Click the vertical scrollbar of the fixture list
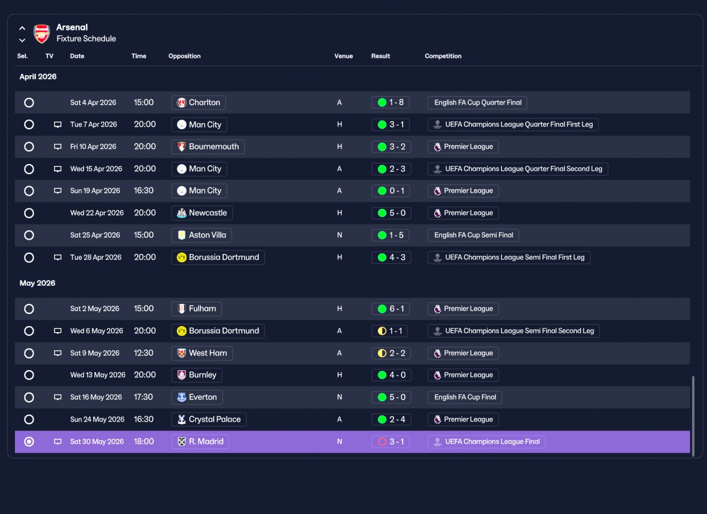This screenshot has width=707, height=514. coord(693,415)
